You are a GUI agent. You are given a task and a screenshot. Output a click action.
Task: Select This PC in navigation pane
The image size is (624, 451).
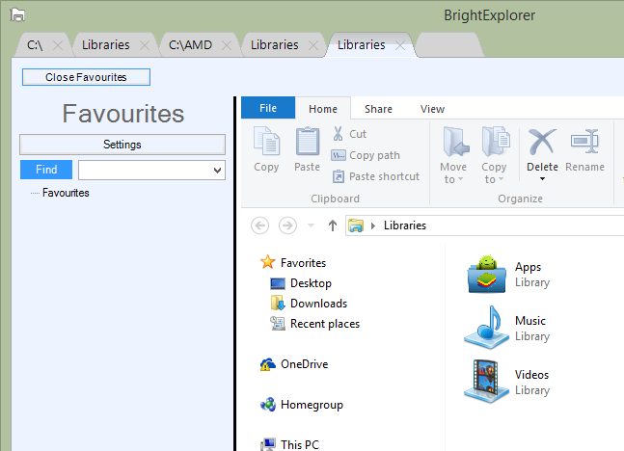click(x=289, y=444)
